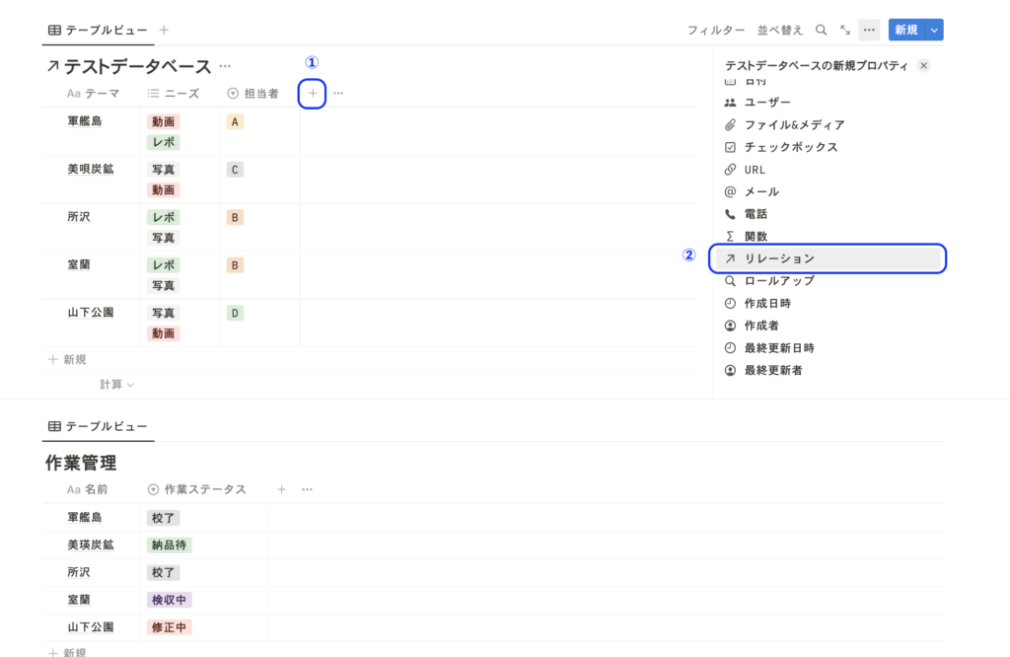
Task: Click + 新規 to add a new row
Action: (67, 358)
